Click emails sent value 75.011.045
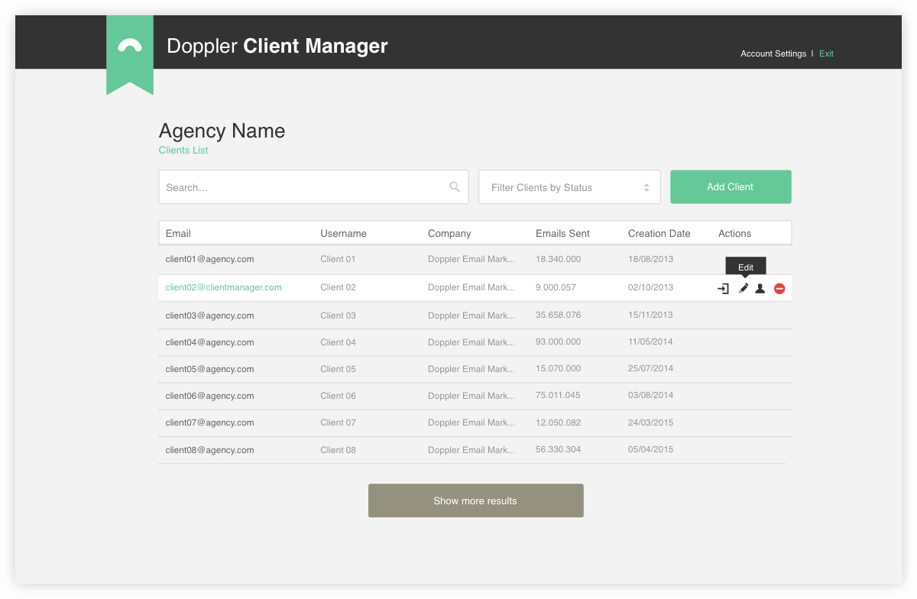Viewport: 917px width, 599px height. click(x=559, y=395)
